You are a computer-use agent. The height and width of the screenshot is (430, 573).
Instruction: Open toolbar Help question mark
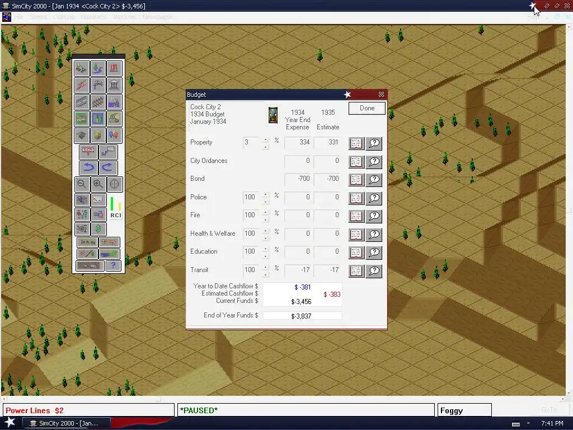click(x=113, y=266)
